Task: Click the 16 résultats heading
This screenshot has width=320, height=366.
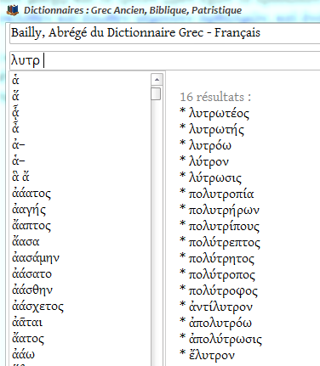Action: 215,97
